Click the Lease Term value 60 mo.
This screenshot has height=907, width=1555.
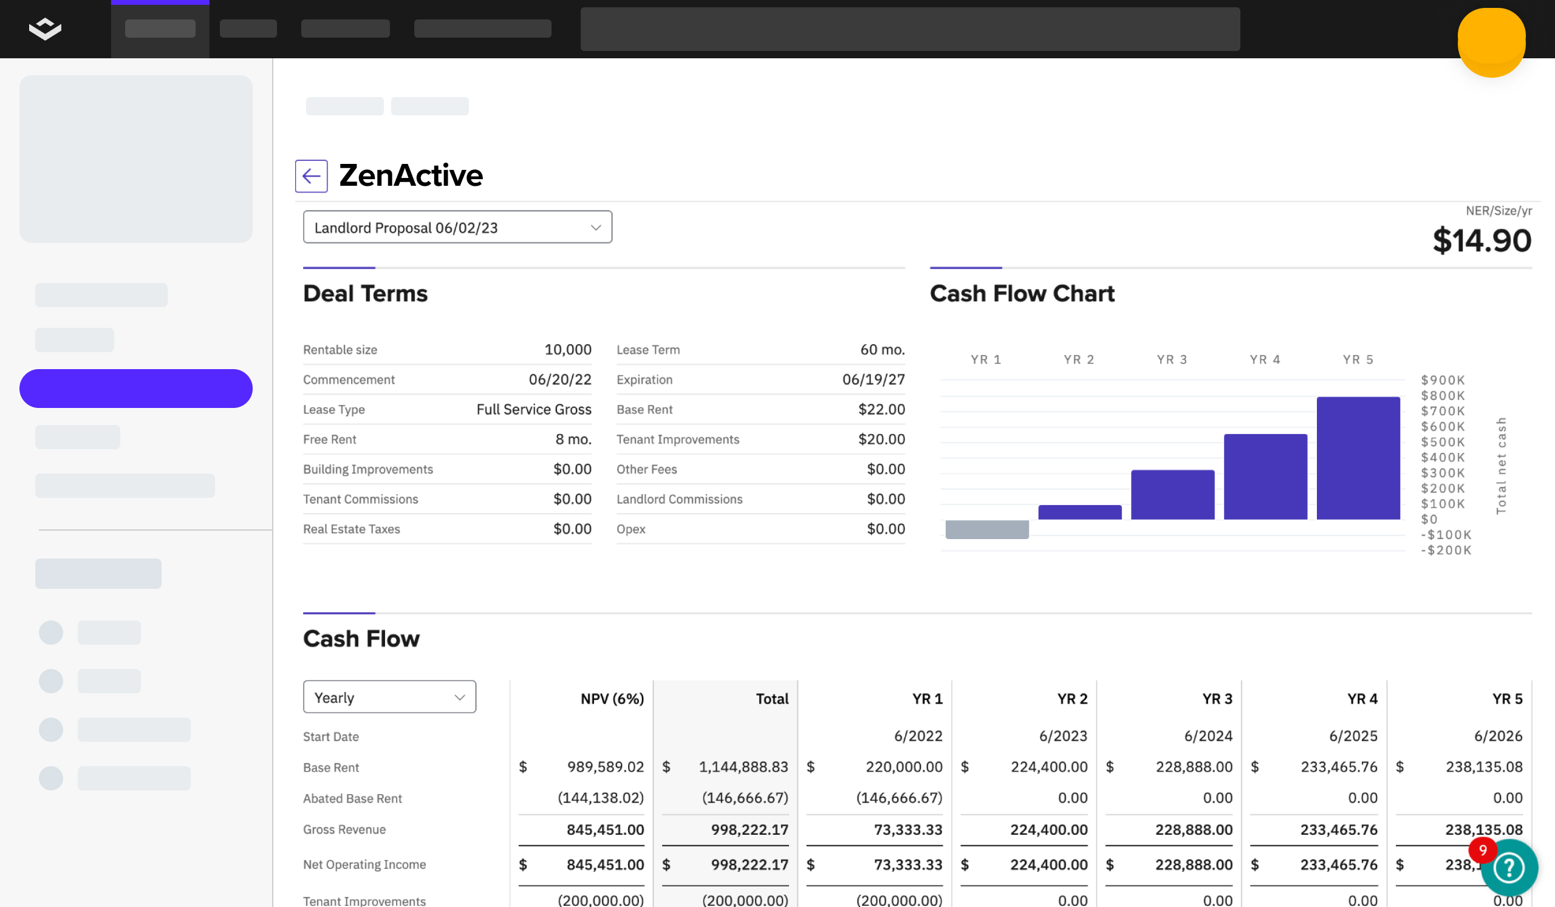(x=883, y=350)
